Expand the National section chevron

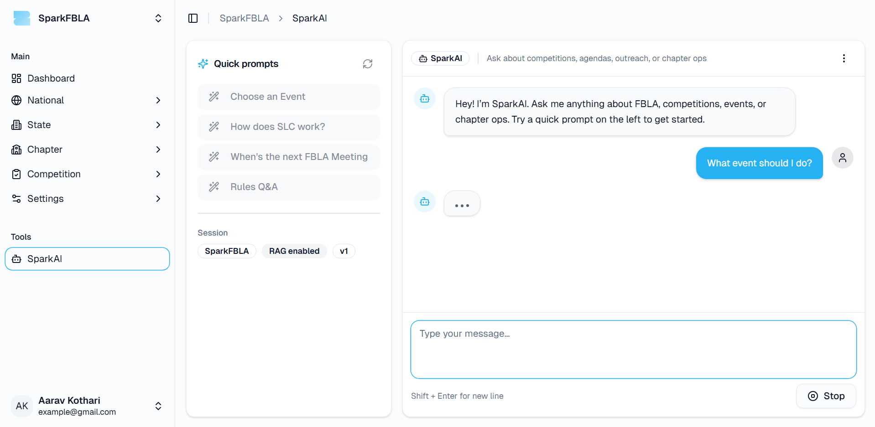[158, 100]
